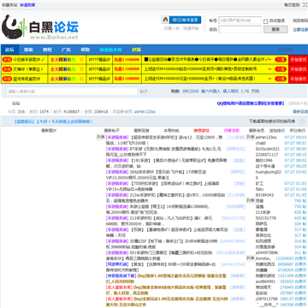Click the red button on the third ad row
Viewport: 308px width, 308px height.
(299, 79)
